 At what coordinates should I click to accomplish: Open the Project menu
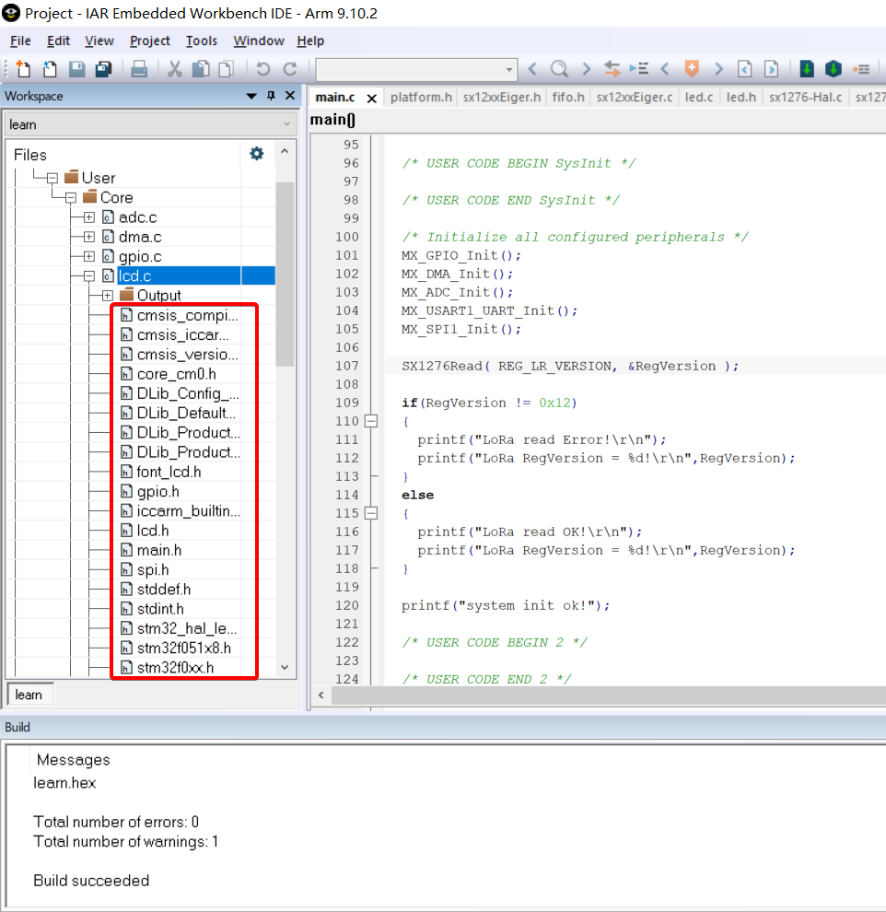(x=149, y=41)
